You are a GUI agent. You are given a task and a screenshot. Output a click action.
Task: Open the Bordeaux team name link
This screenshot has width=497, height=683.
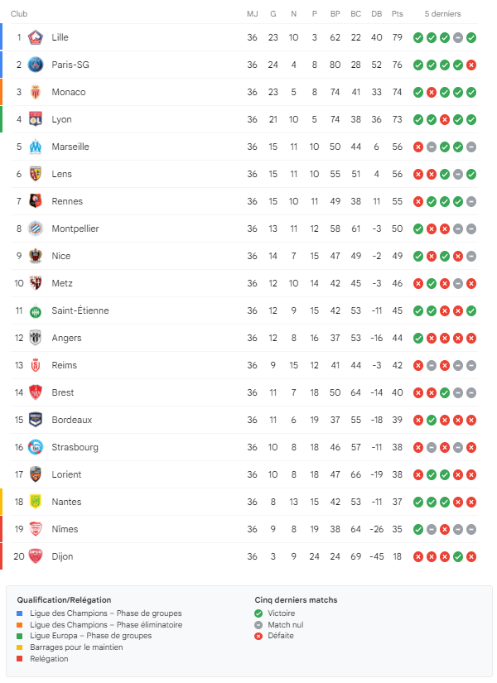(x=71, y=420)
